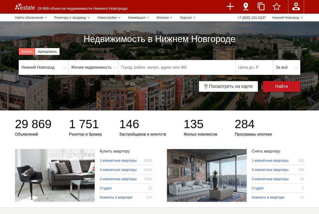Expand Риэлтору и продавцу menu

point(72,18)
